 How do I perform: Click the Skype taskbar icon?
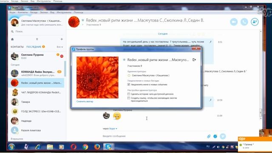[x=109, y=147]
